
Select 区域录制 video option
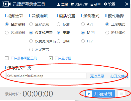click(7, 33)
